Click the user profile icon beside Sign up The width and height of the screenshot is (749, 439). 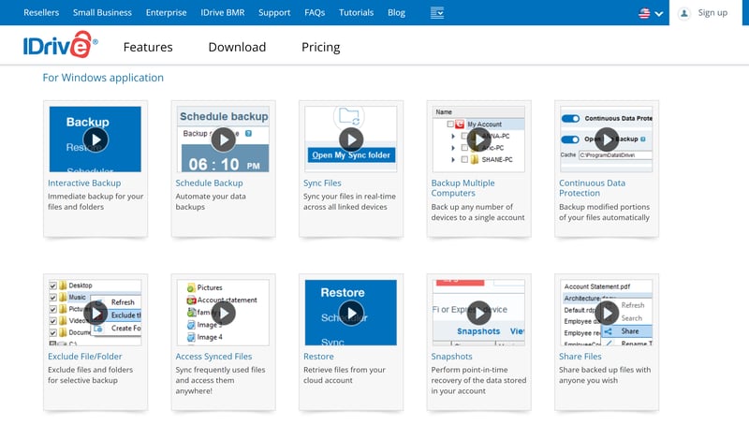(x=684, y=13)
